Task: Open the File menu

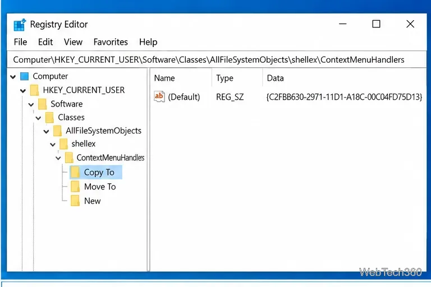Action: 20,42
